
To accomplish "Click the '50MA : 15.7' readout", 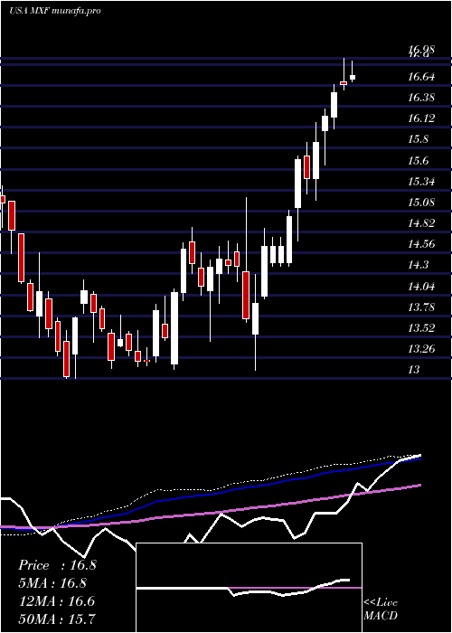I will click(57, 619).
